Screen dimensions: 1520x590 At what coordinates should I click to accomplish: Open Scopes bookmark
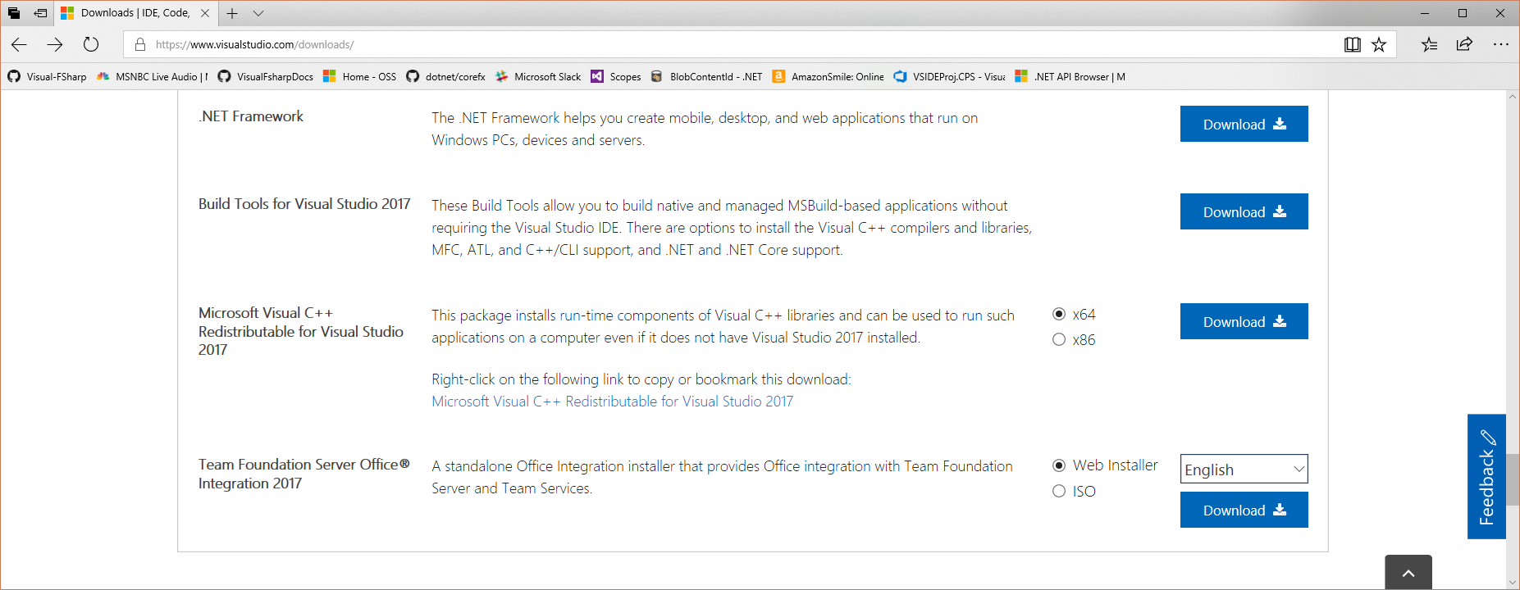click(x=616, y=76)
